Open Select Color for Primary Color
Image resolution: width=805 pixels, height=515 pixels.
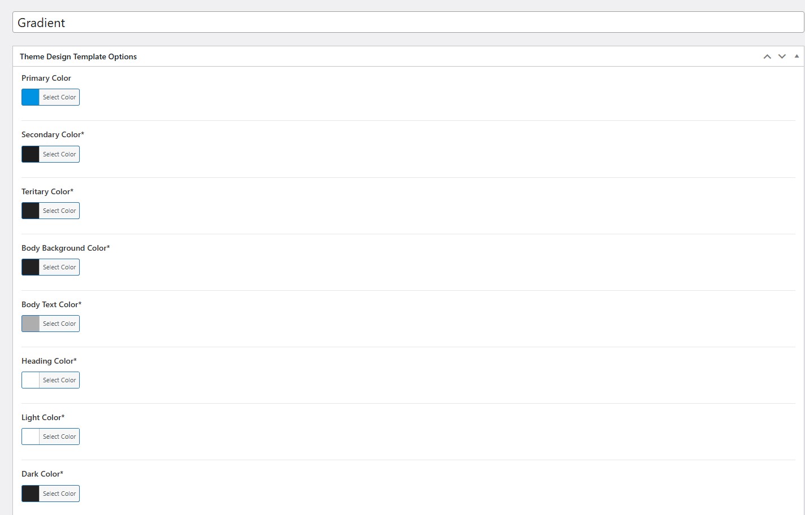pos(59,97)
